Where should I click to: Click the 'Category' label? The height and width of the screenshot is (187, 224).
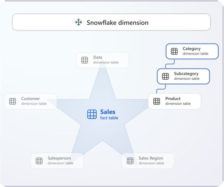[192, 49]
